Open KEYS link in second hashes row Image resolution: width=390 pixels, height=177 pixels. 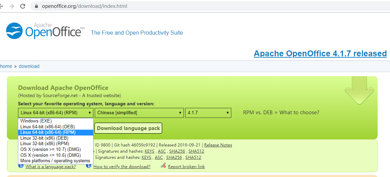click(x=147, y=157)
